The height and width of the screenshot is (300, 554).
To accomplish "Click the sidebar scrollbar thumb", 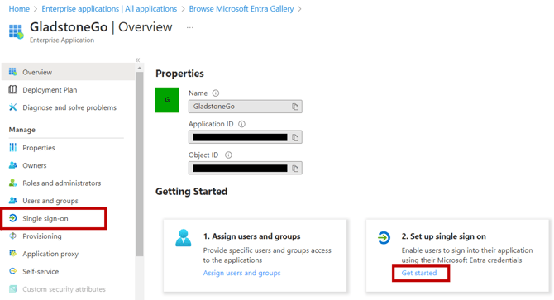I will [x=139, y=164].
